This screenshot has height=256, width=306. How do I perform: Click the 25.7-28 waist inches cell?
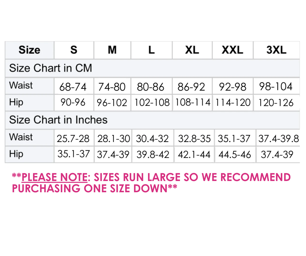pos(73,138)
